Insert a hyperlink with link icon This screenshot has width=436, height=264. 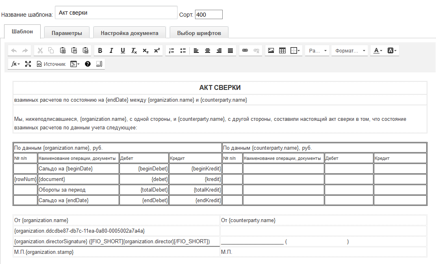[x=245, y=51]
